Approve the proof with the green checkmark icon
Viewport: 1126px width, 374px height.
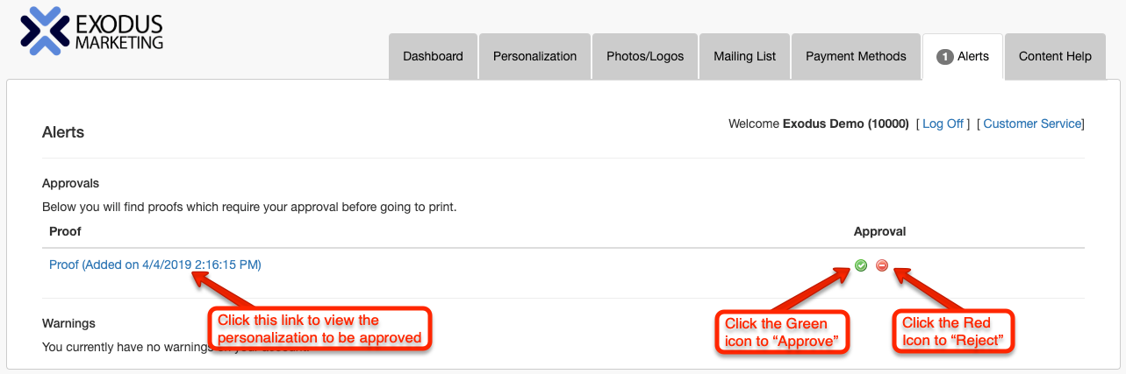pyautogui.click(x=861, y=265)
